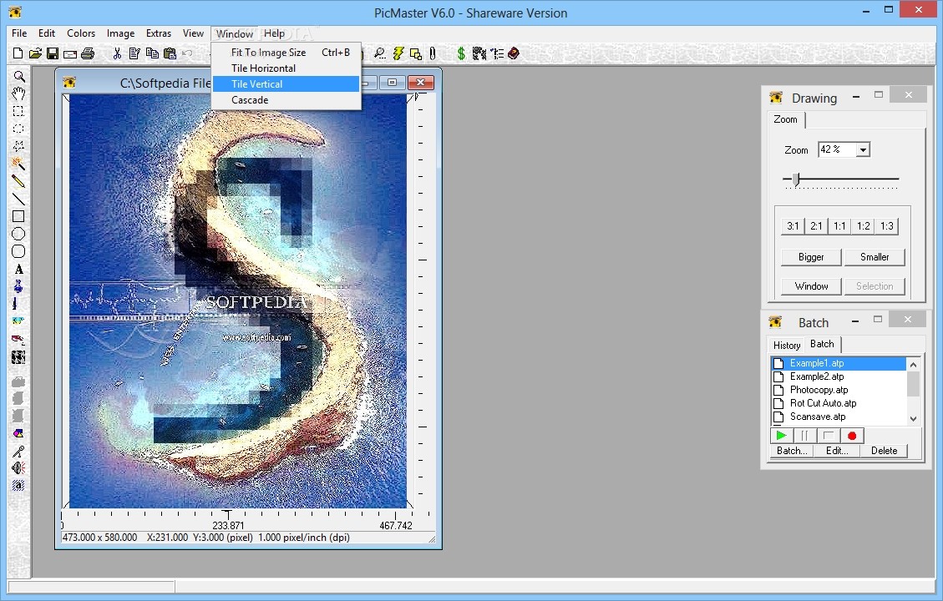Click the green dollar sign icon
This screenshot has width=943, height=601.
point(461,53)
